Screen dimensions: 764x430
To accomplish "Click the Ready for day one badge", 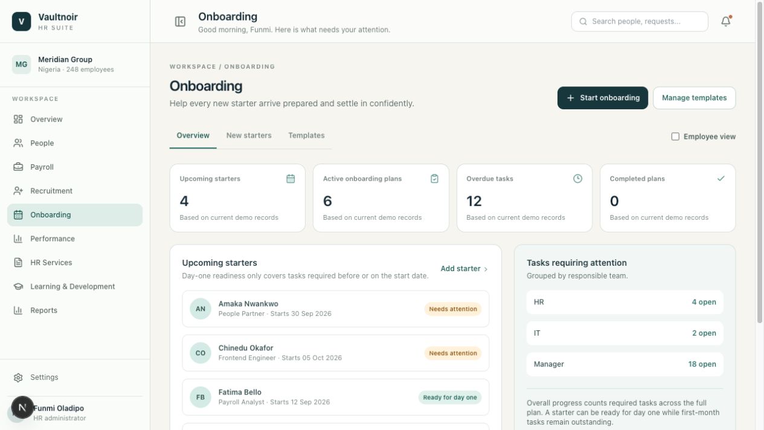I will click(450, 397).
